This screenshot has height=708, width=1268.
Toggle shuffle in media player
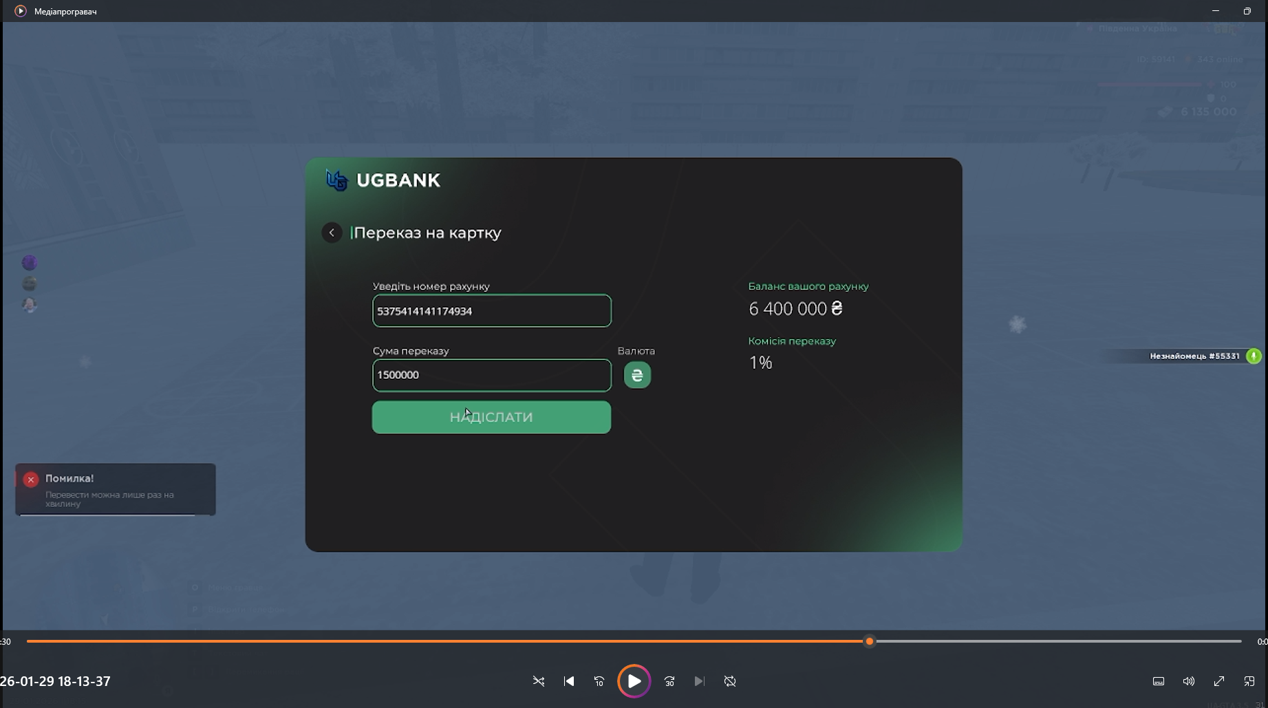[539, 681]
